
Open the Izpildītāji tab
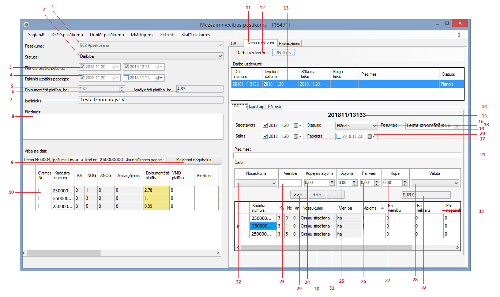pos(256,107)
